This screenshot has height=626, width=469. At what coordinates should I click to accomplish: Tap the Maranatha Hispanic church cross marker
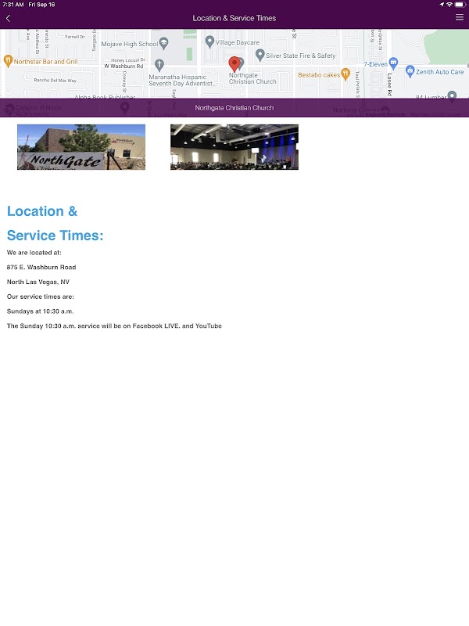coord(159,65)
